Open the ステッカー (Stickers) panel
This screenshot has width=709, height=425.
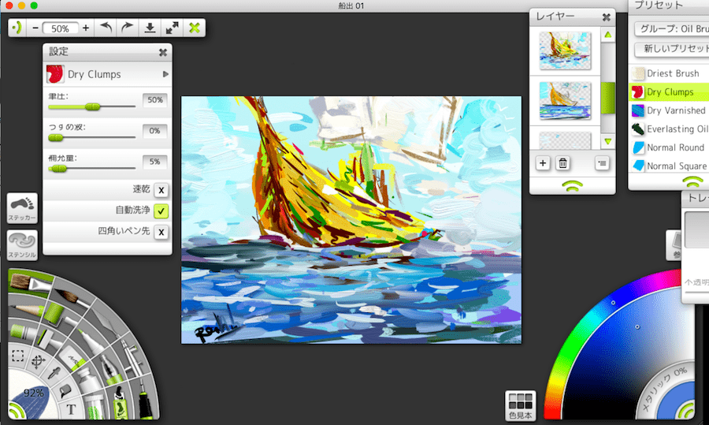[x=22, y=207]
